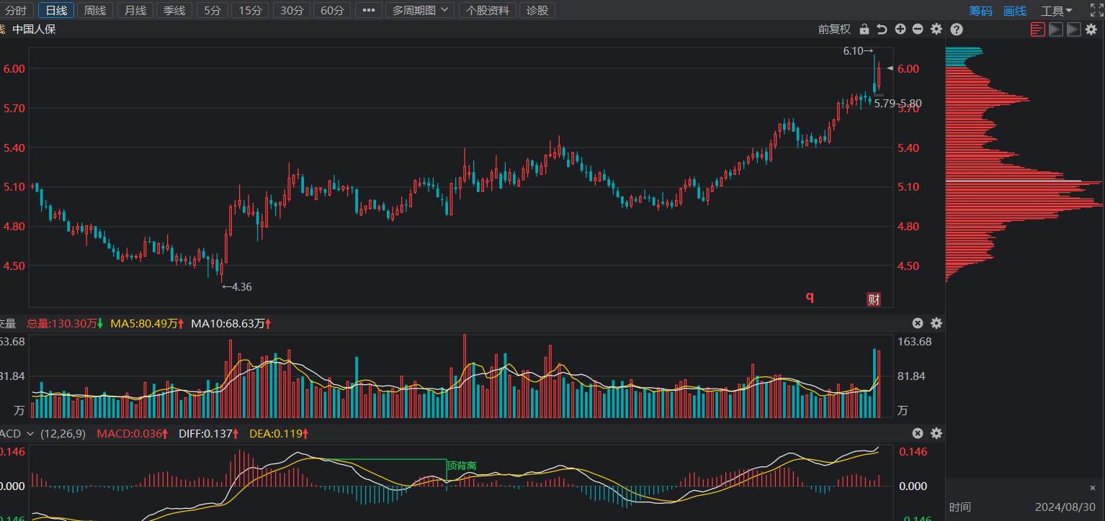Click the MACD:0.036 value label
The image size is (1105, 521).
[132, 434]
